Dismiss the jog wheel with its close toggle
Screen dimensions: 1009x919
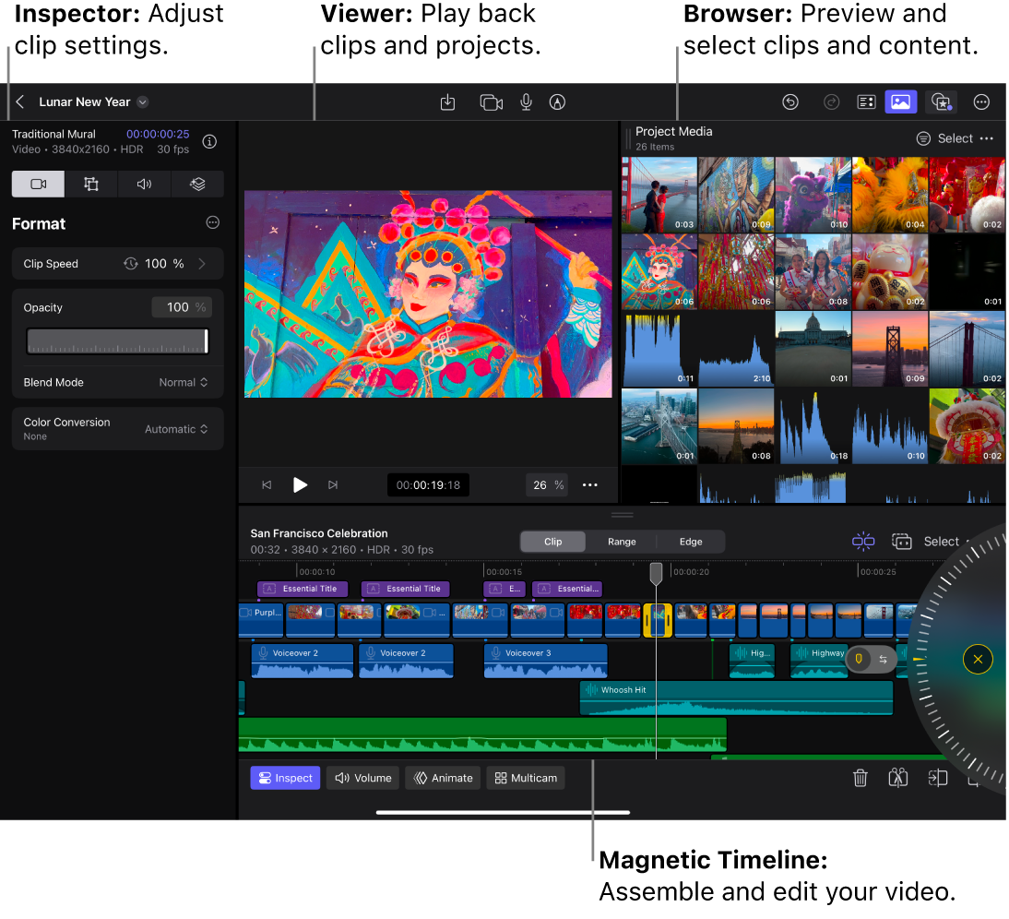point(978,660)
